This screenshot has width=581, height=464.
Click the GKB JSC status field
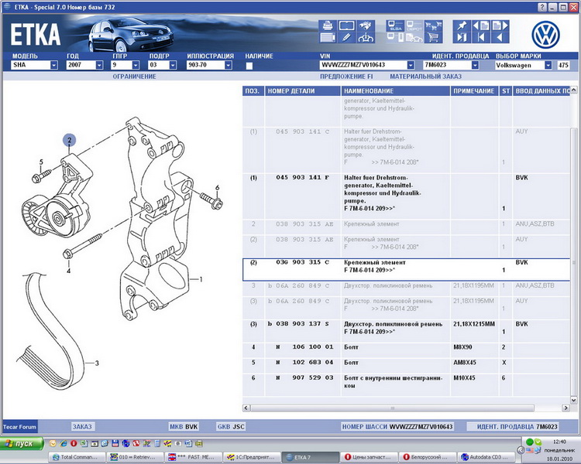[231, 427]
